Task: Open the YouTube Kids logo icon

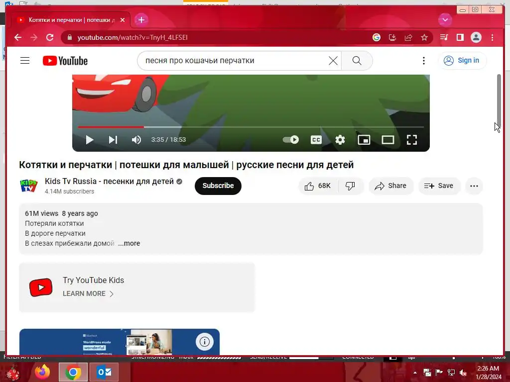Action: coord(41,287)
